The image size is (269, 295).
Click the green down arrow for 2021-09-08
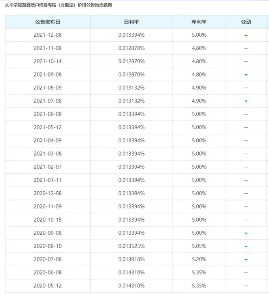(246, 75)
